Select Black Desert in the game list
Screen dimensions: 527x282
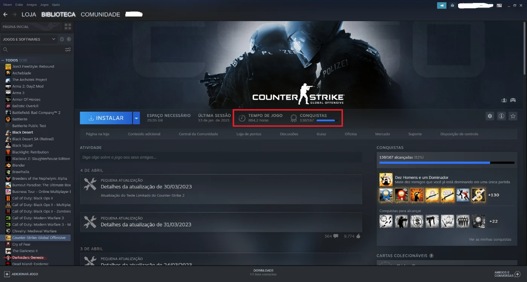[23, 132]
